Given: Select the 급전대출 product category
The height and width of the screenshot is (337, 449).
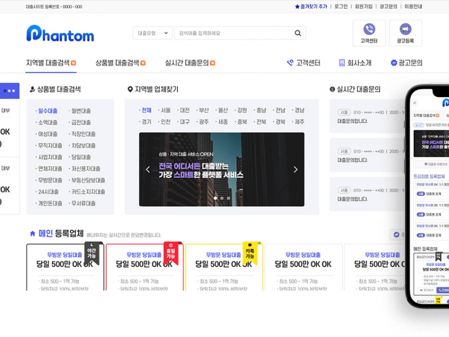Looking at the screenshot, I should tap(81, 122).
